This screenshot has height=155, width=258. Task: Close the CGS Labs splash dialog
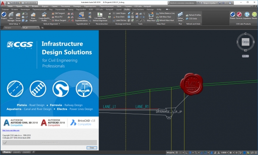[x=92, y=148]
